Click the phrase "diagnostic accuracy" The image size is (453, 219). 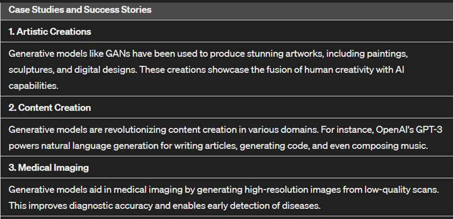pyautogui.click(x=95, y=205)
